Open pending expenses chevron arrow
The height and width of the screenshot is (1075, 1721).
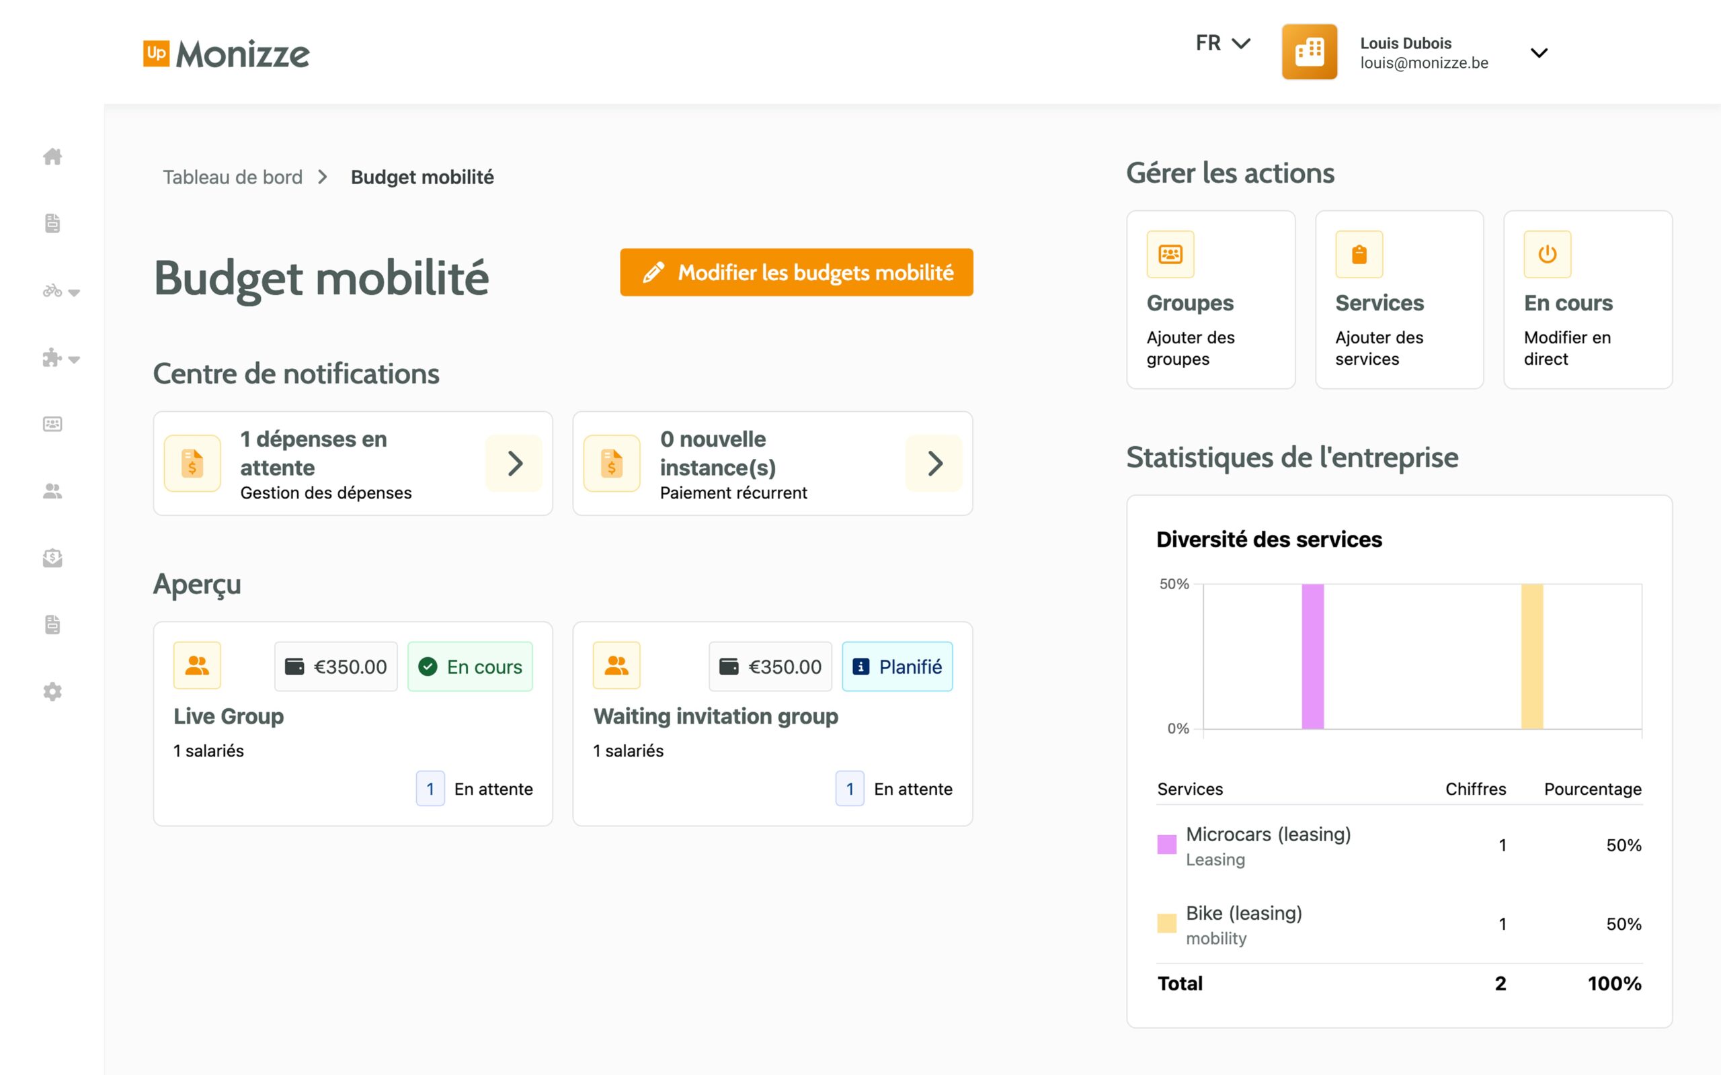point(514,464)
